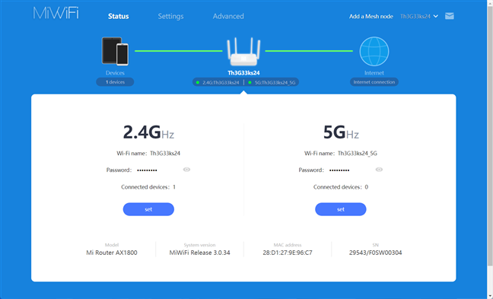
Task: Open the mail messages envelope icon
Action: (x=450, y=16)
